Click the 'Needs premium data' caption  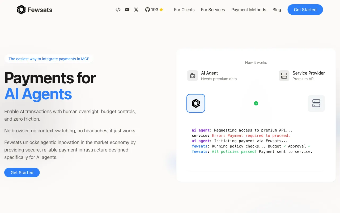[x=219, y=79]
